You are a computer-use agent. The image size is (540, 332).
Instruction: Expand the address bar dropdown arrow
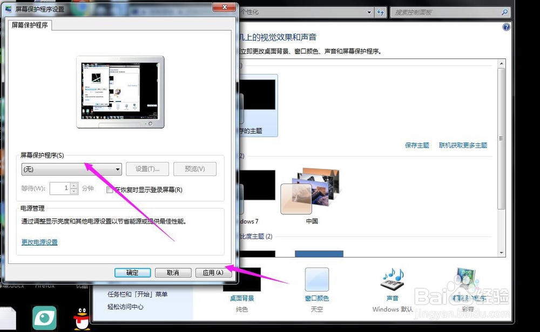coord(369,12)
